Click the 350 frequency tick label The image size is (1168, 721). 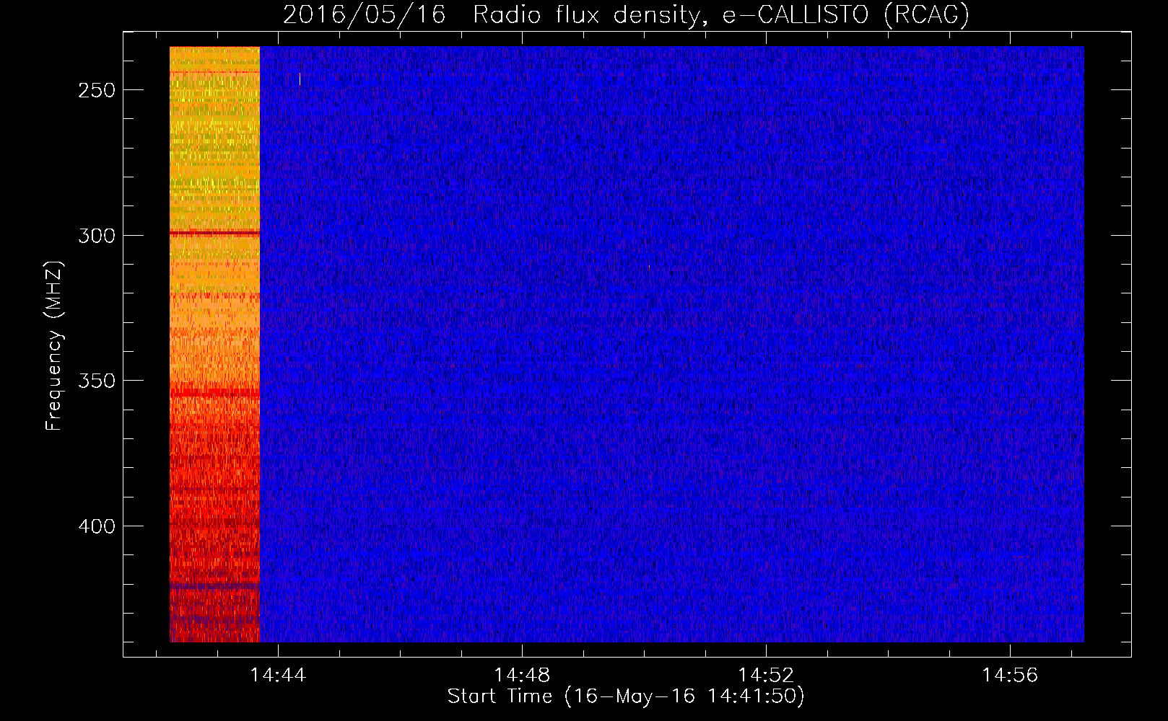97,381
